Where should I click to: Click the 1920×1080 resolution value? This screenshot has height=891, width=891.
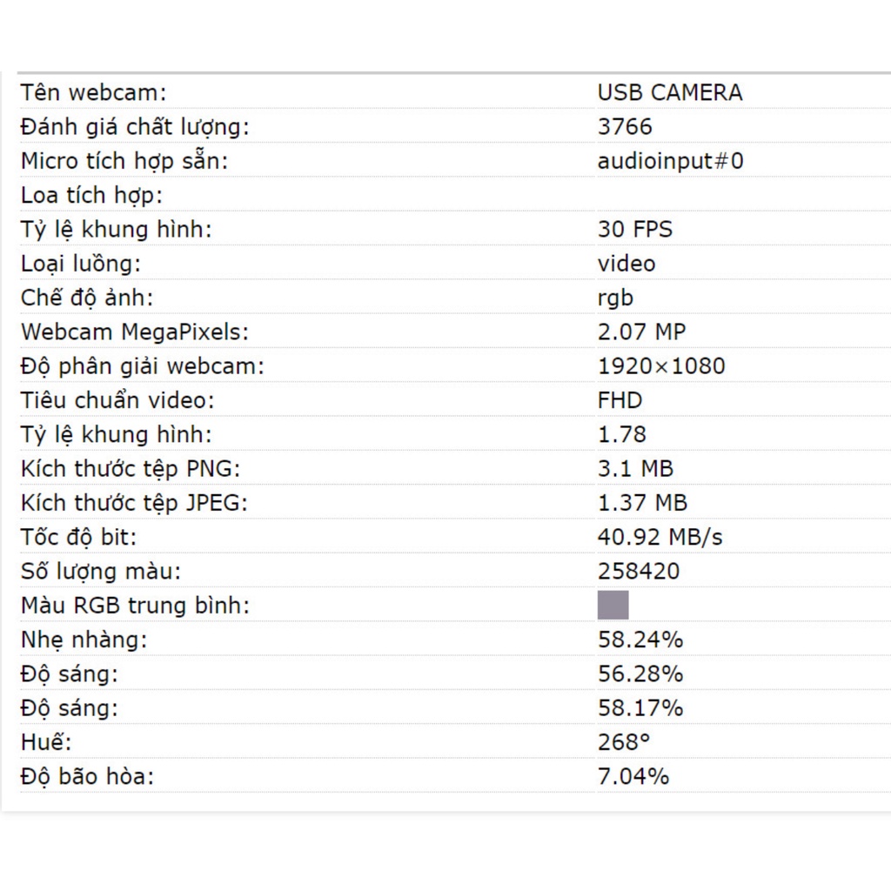tap(661, 366)
